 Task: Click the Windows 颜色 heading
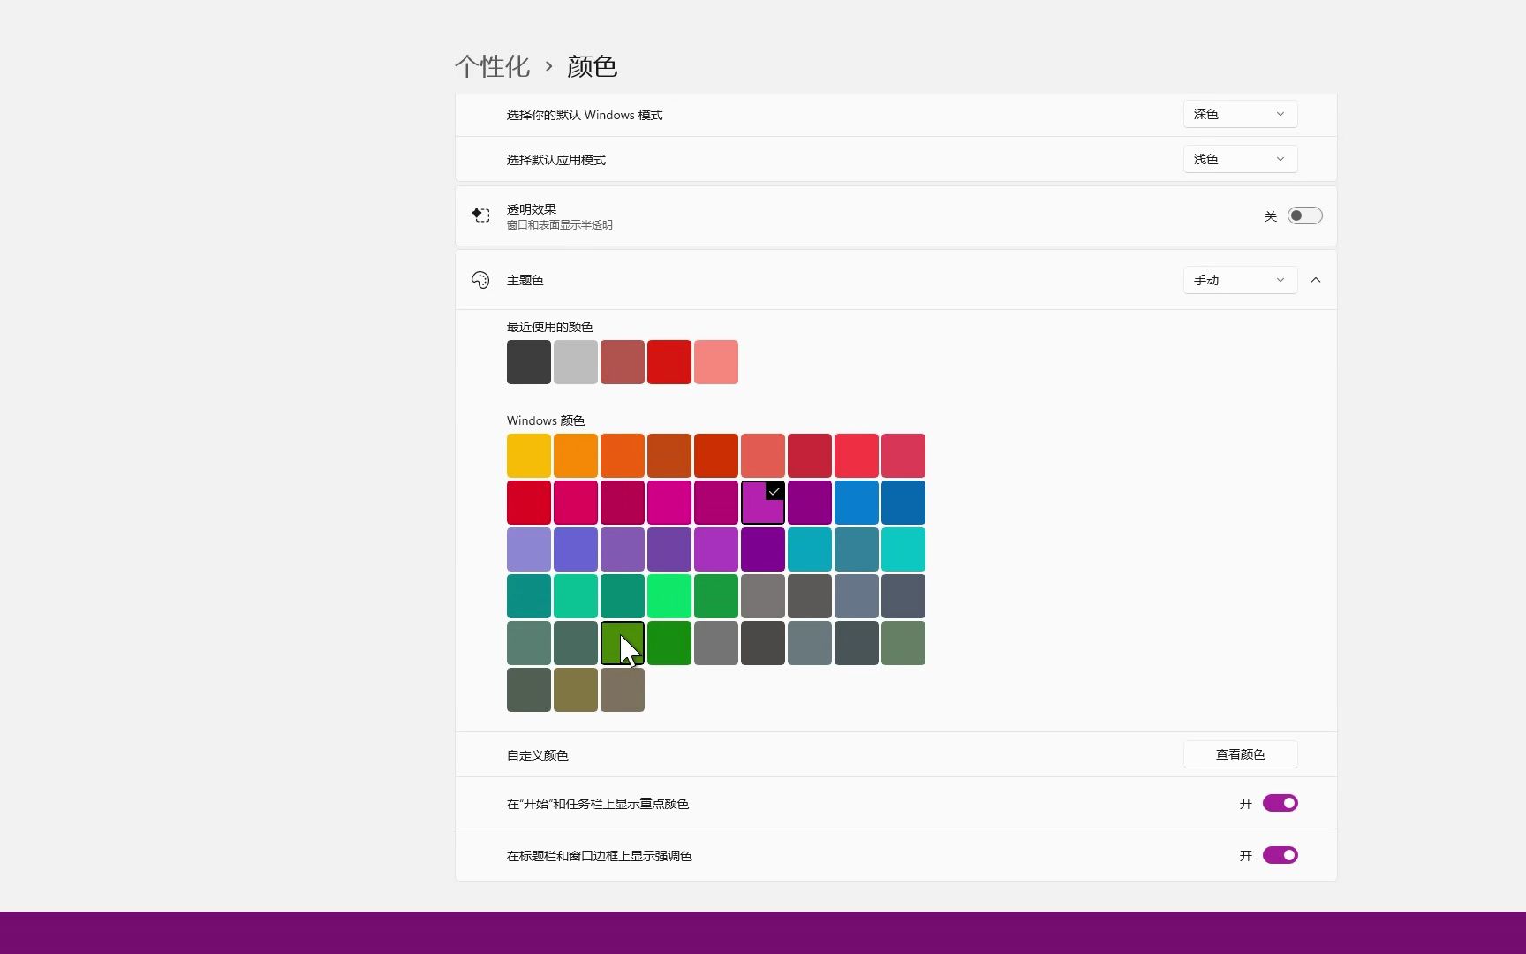(x=546, y=420)
